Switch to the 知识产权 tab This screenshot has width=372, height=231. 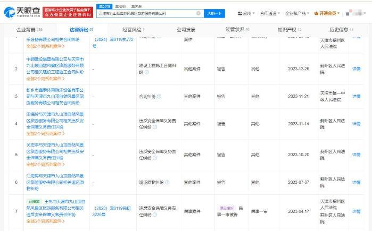coord(289,30)
